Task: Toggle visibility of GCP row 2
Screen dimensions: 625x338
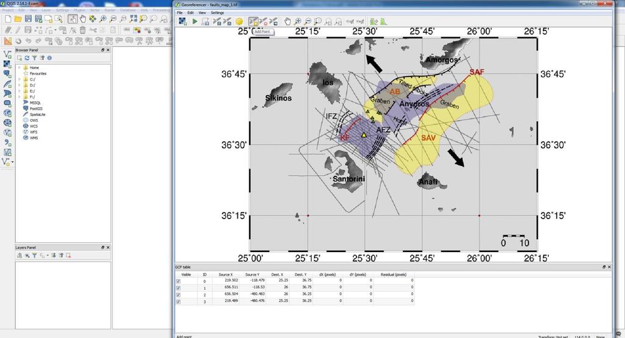Action: [178, 295]
